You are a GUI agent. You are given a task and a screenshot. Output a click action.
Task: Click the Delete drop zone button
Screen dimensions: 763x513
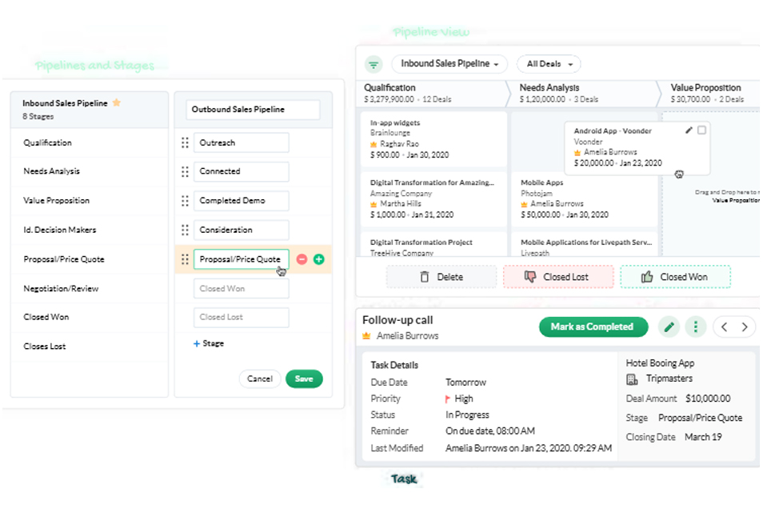click(441, 277)
